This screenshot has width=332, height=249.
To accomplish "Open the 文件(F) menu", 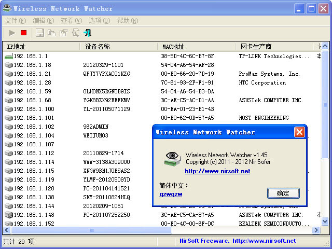I will 15,21.
